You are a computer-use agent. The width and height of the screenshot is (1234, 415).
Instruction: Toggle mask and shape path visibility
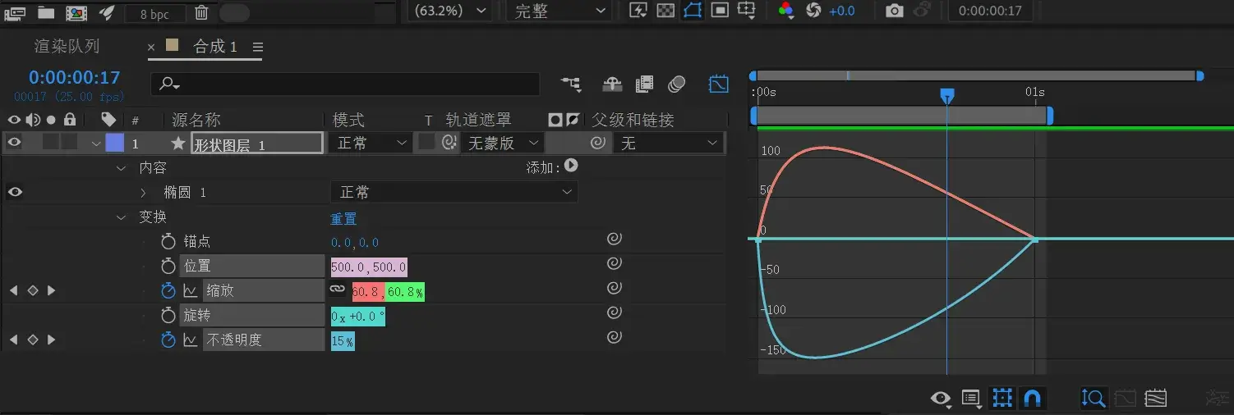point(693,11)
